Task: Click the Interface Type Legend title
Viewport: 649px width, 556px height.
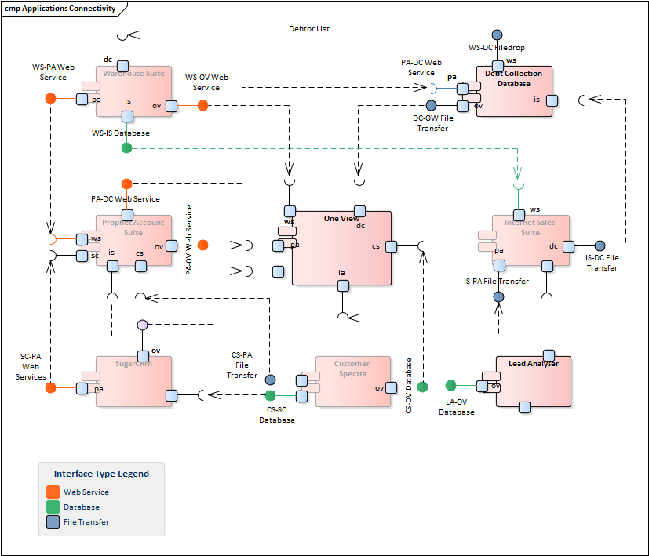Action: pyautogui.click(x=101, y=474)
